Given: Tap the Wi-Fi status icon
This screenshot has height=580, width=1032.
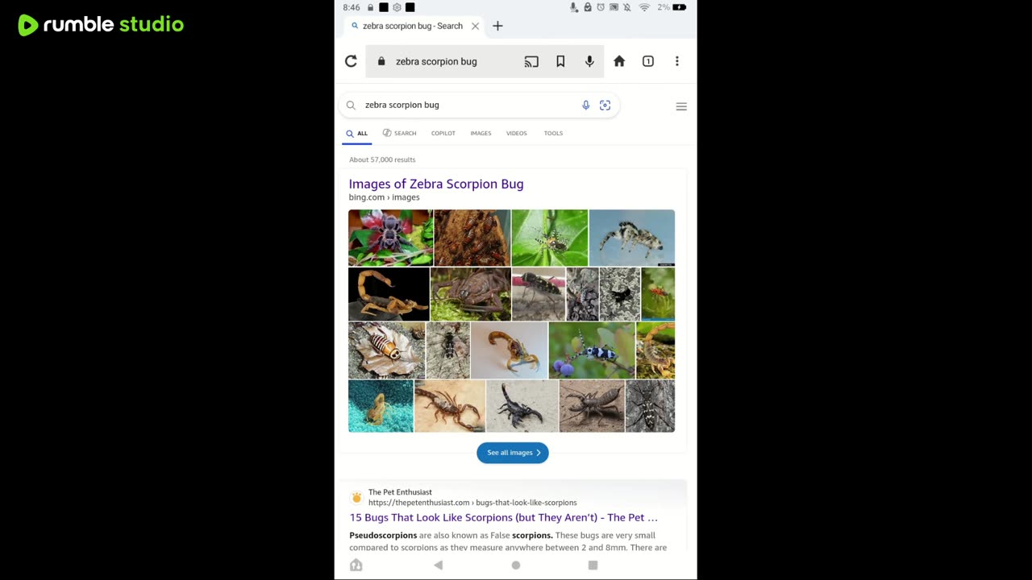Looking at the screenshot, I should pos(644,7).
